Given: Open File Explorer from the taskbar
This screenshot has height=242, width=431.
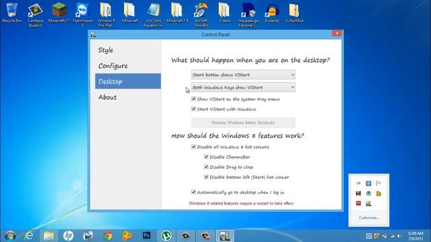Looking at the screenshot, I should pos(48,236).
